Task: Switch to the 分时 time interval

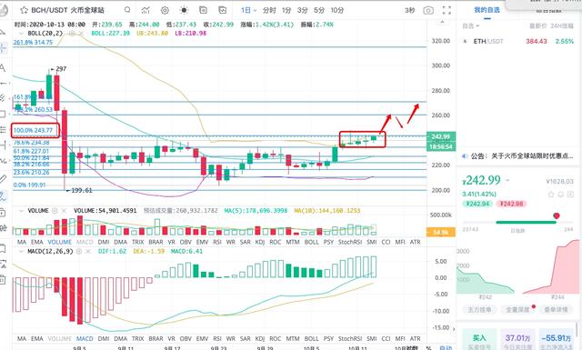Action: pyautogui.click(x=269, y=10)
